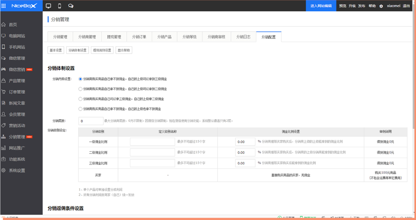416x220 pixels.
Task: Click the home icon beside 首页
Action: [4, 25]
